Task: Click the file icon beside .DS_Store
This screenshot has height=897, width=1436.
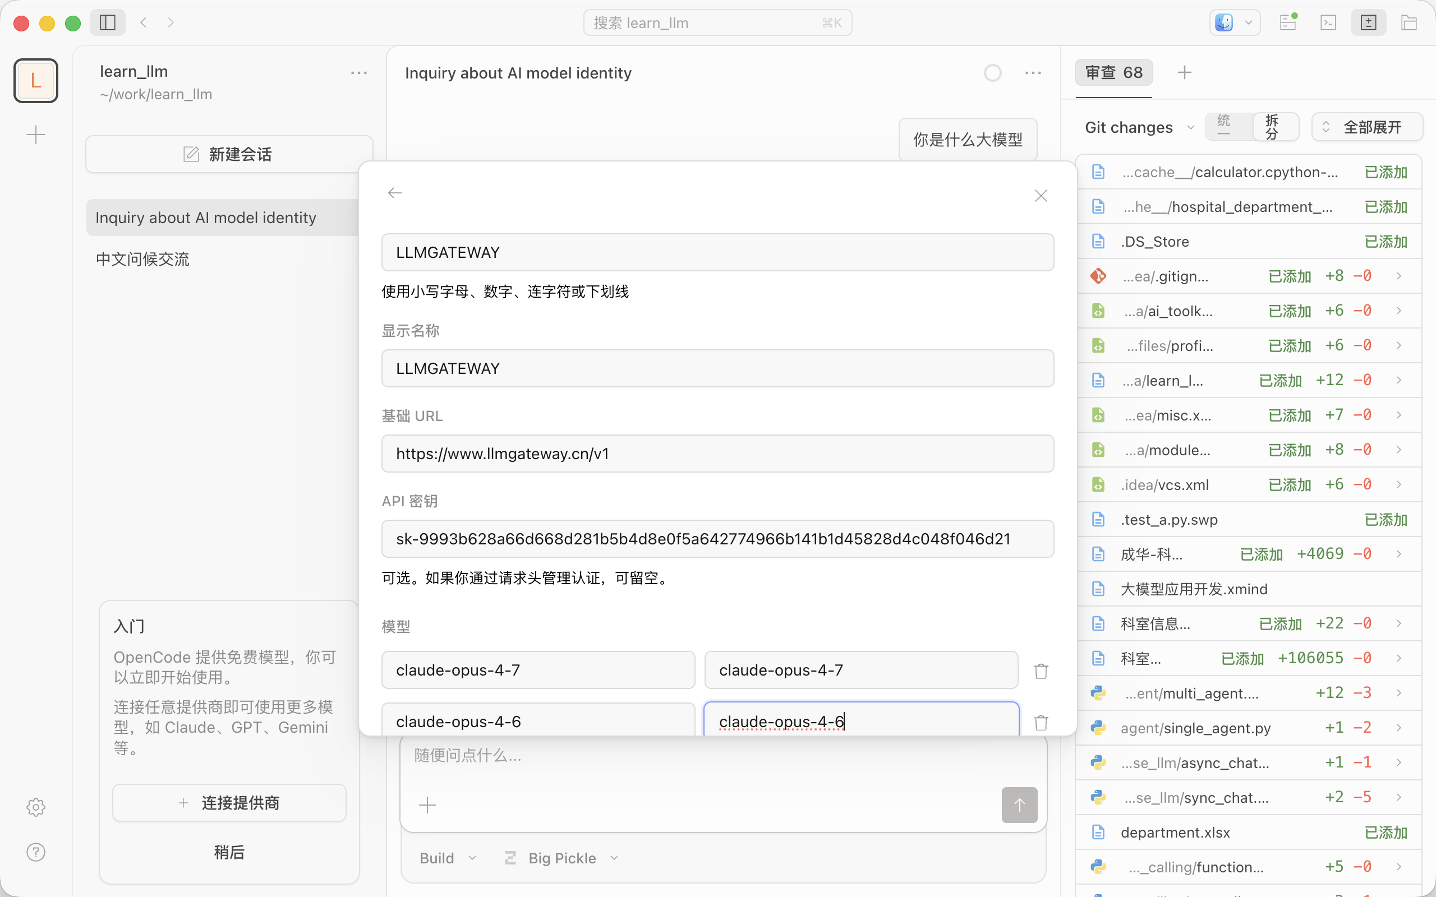Action: pos(1098,242)
